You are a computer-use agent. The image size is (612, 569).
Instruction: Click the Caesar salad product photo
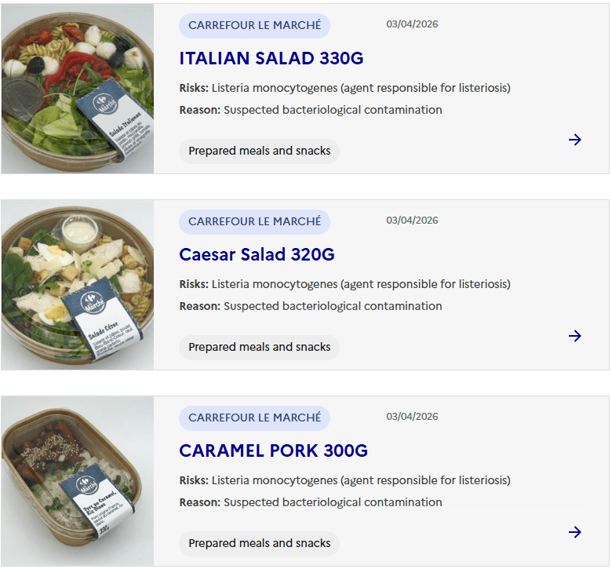78,285
